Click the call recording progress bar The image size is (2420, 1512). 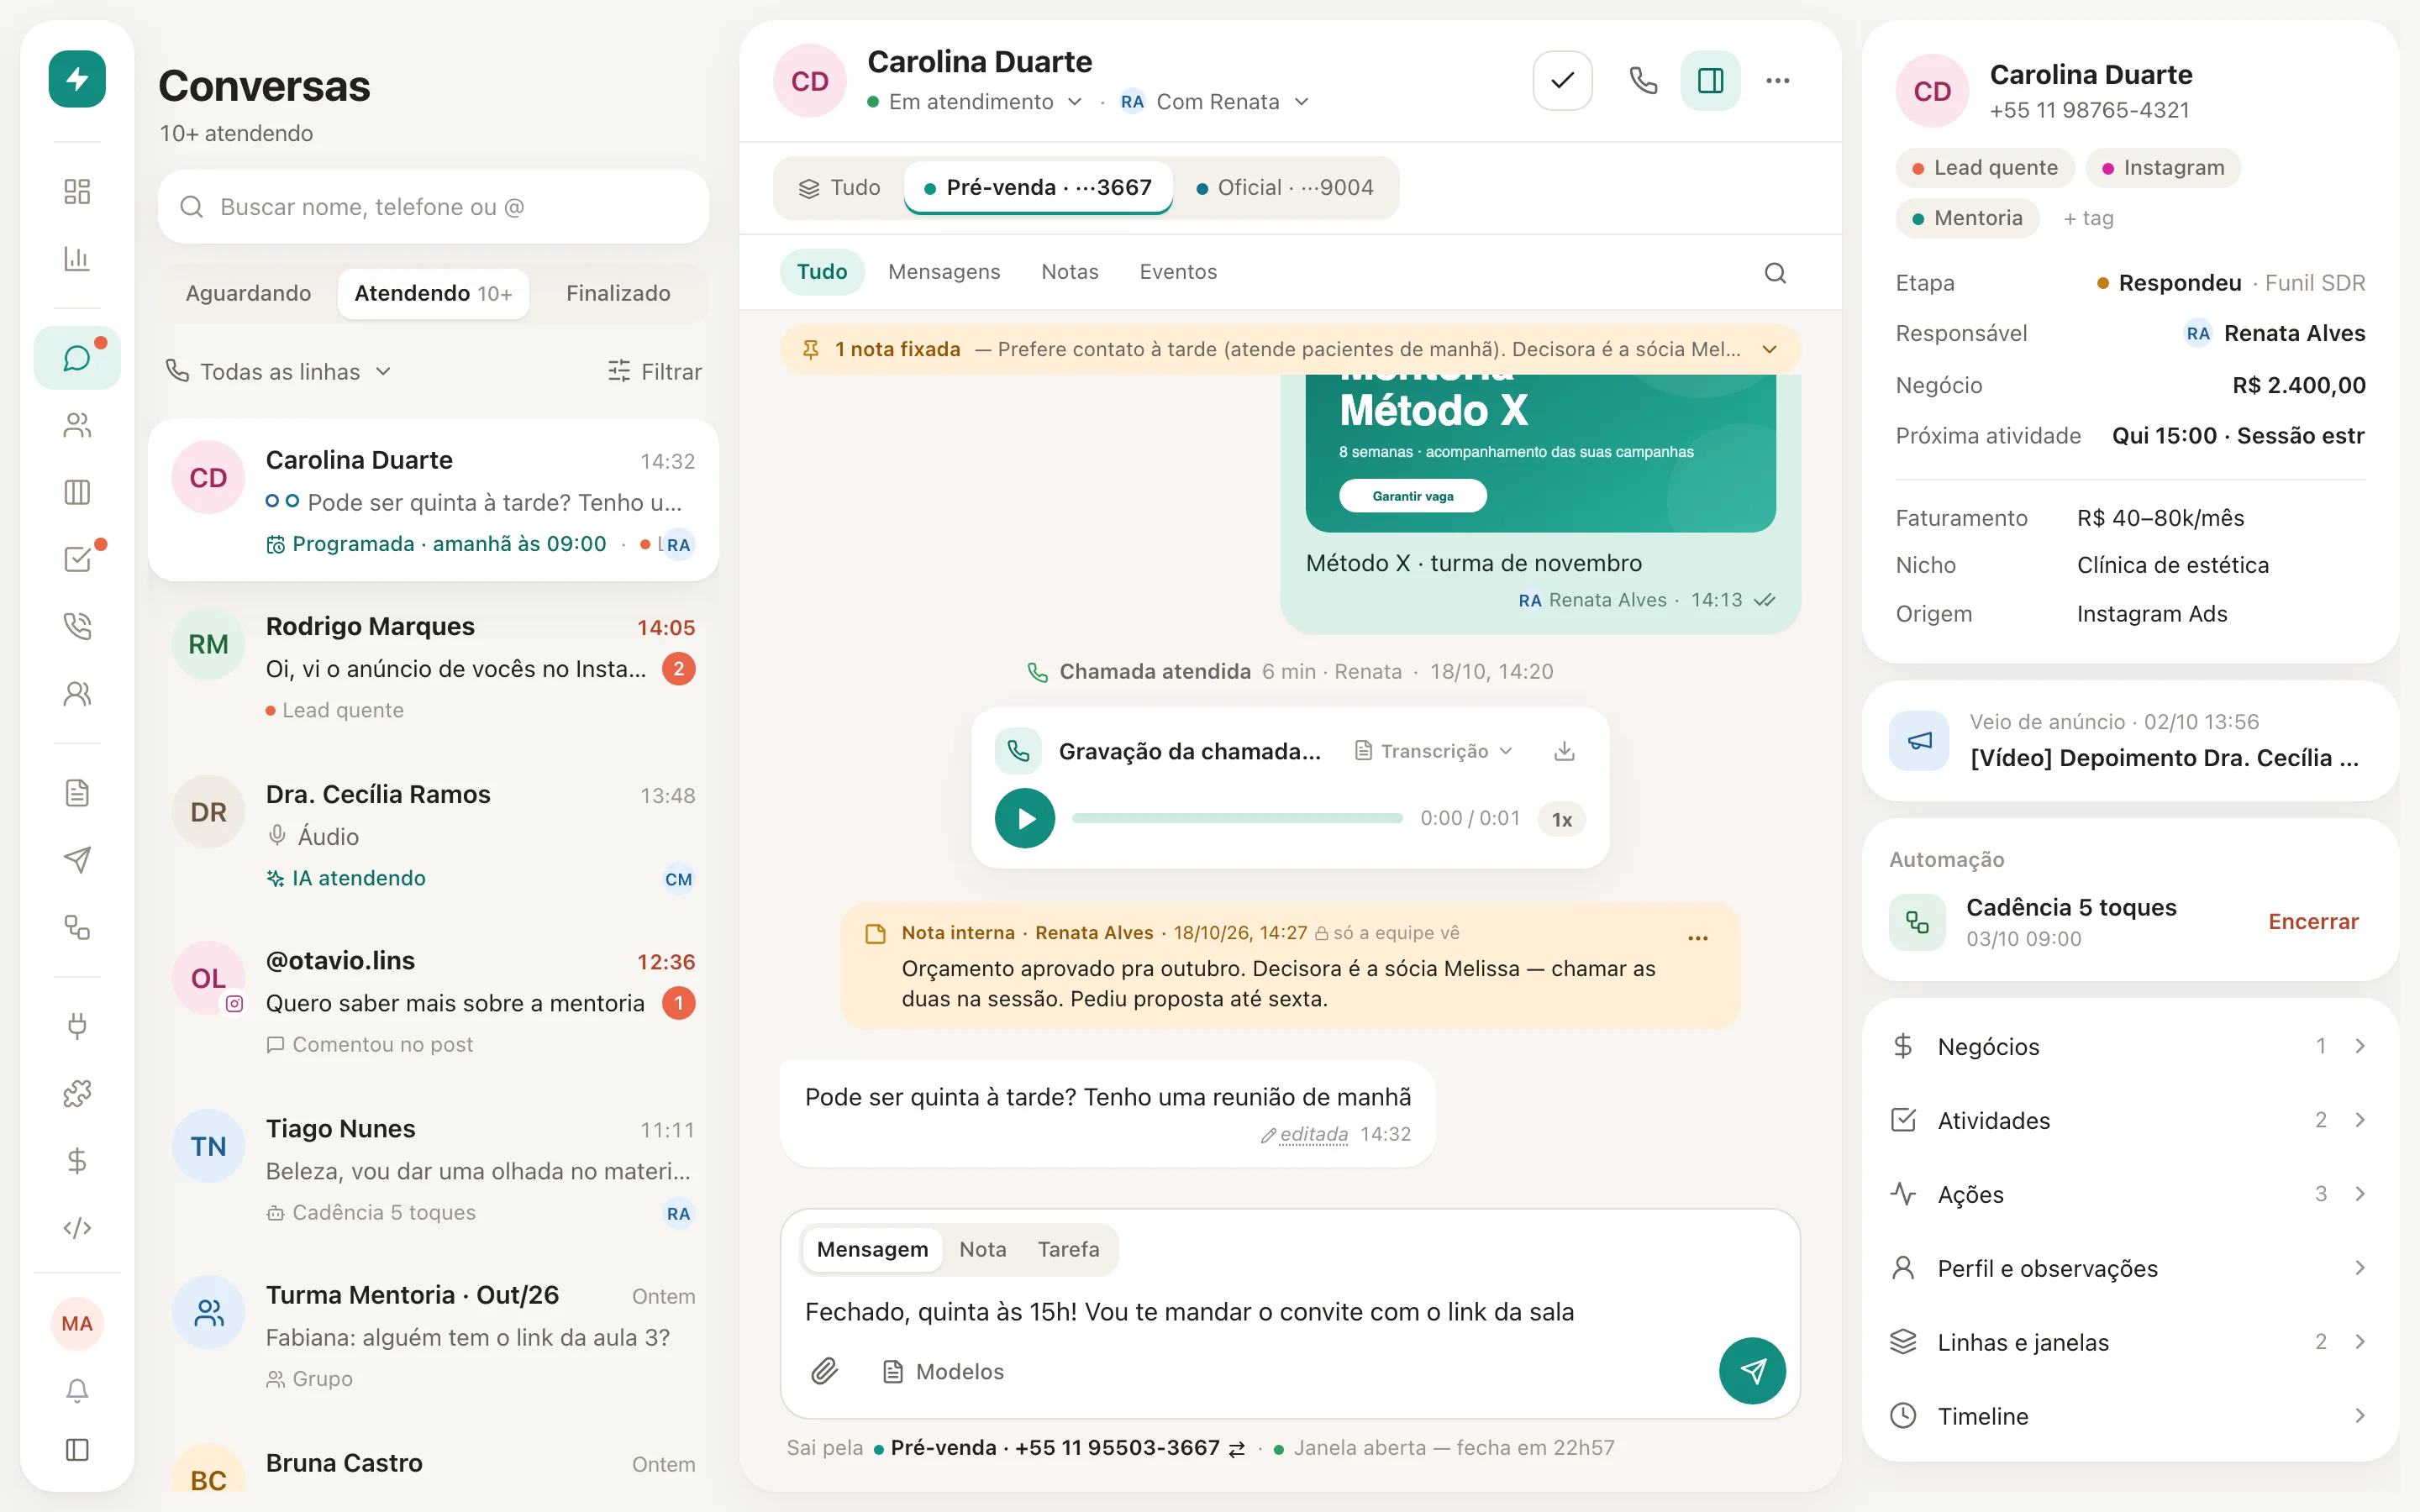pyautogui.click(x=1237, y=818)
